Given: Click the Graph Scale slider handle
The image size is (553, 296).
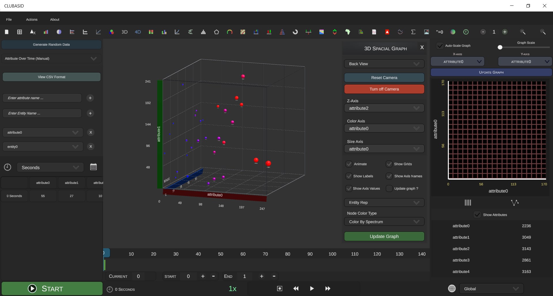Looking at the screenshot, I should (x=500, y=47).
